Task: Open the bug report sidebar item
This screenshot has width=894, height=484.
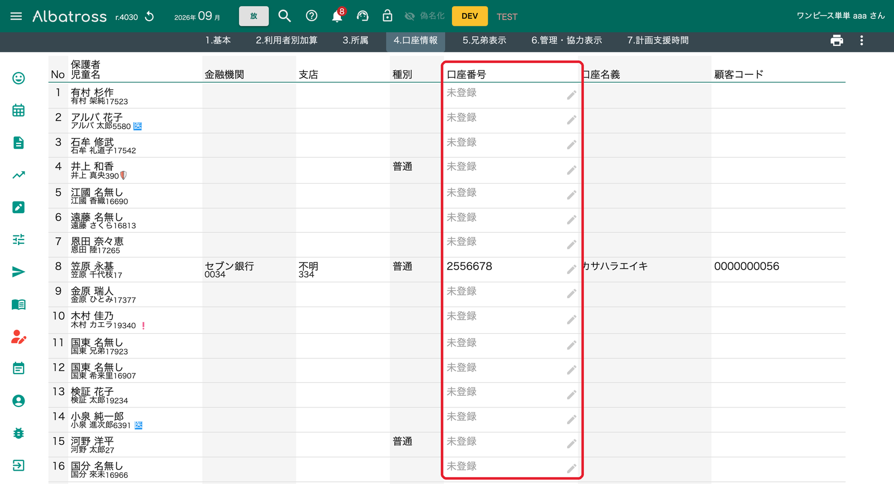Action: coord(18,433)
